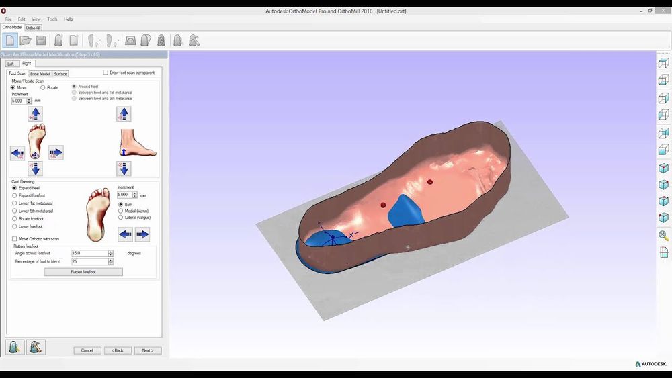Click the top view cube icon in the right sidebar
Viewport: 672px width, 378px height.
coord(663,63)
